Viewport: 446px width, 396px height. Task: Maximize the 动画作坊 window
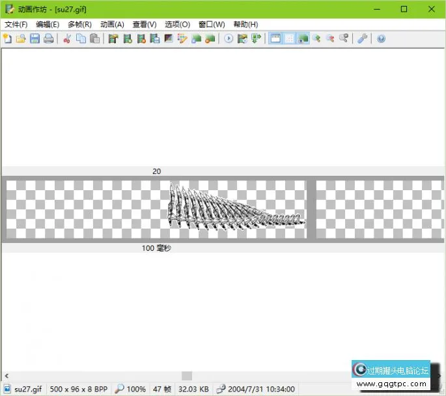[404, 9]
